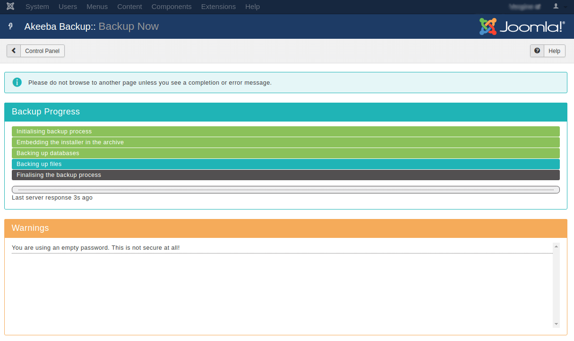Image resolution: width=574 pixels, height=341 pixels.
Task: Click the Warnings scrollbar up arrow
Action: click(556, 246)
